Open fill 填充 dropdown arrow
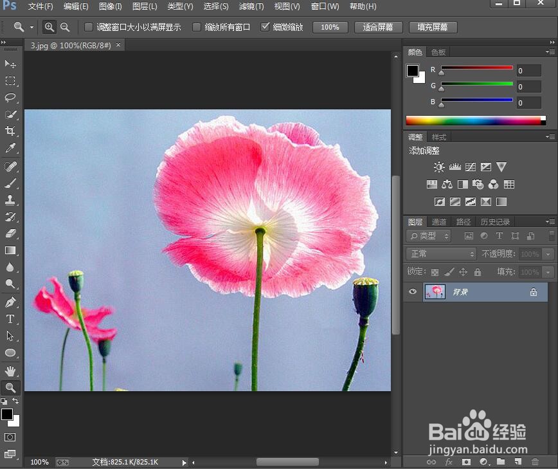Viewport: 558px width, 469px height. pyautogui.click(x=548, y=272)
